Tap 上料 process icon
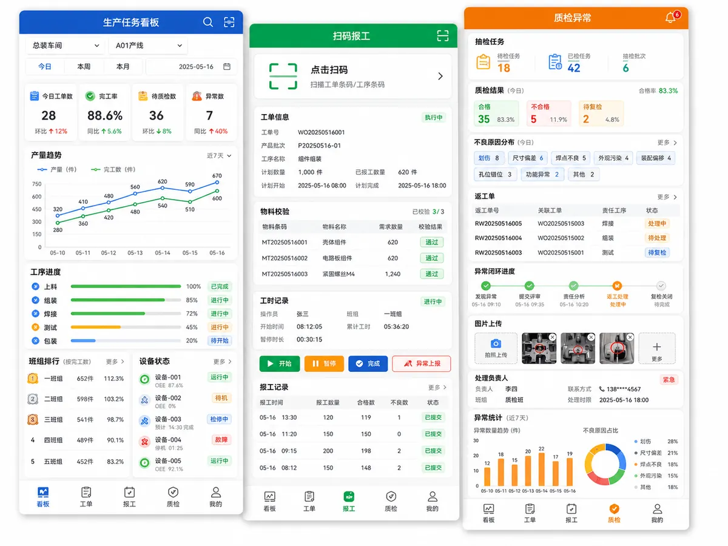The image size is (728, 546). (x=35, y=286)
